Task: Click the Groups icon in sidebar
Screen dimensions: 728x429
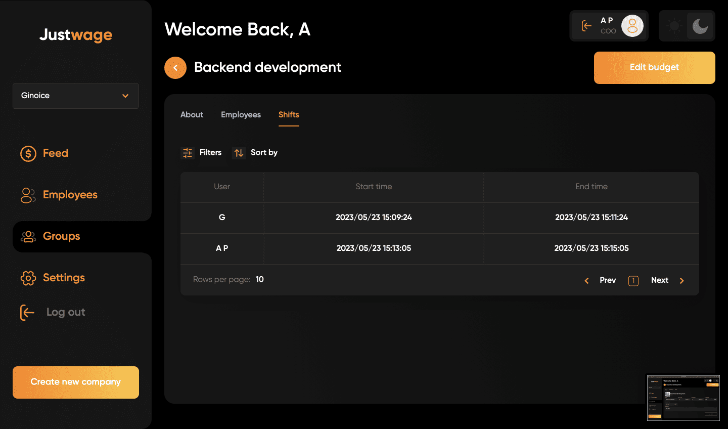Action: click(x=28, y=236)
